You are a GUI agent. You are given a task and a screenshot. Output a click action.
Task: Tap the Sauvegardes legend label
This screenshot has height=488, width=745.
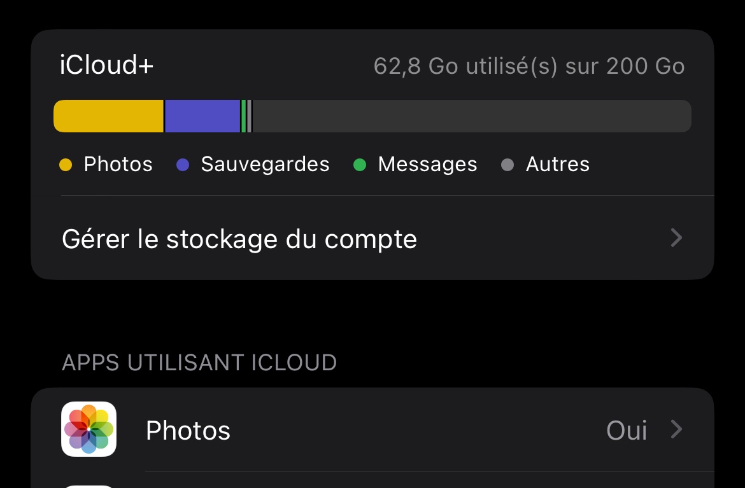click(265, 165)
